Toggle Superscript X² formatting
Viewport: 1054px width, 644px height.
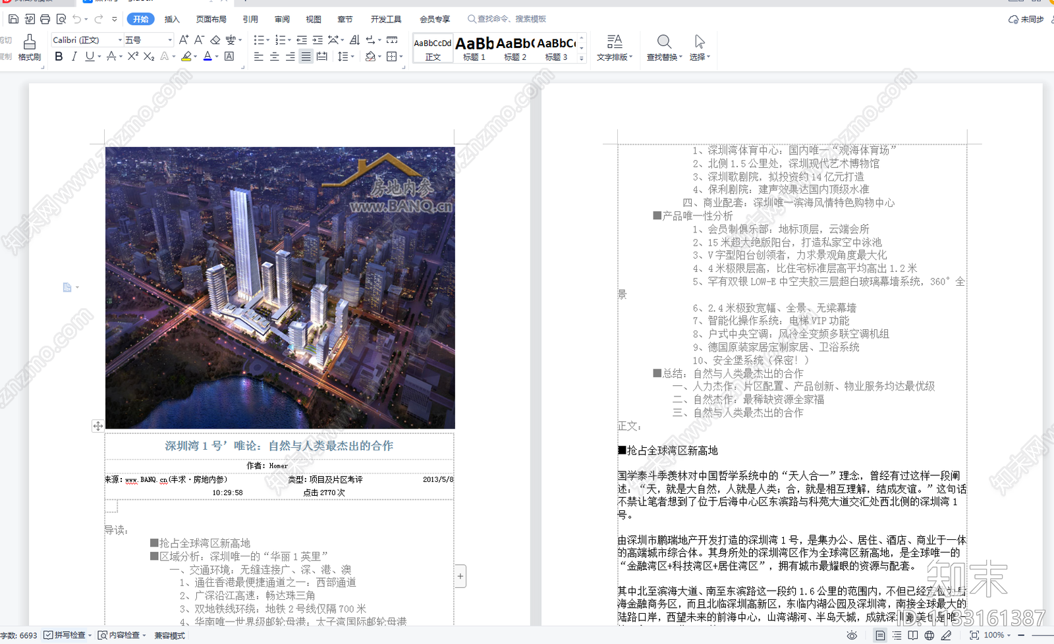(133, 57)
